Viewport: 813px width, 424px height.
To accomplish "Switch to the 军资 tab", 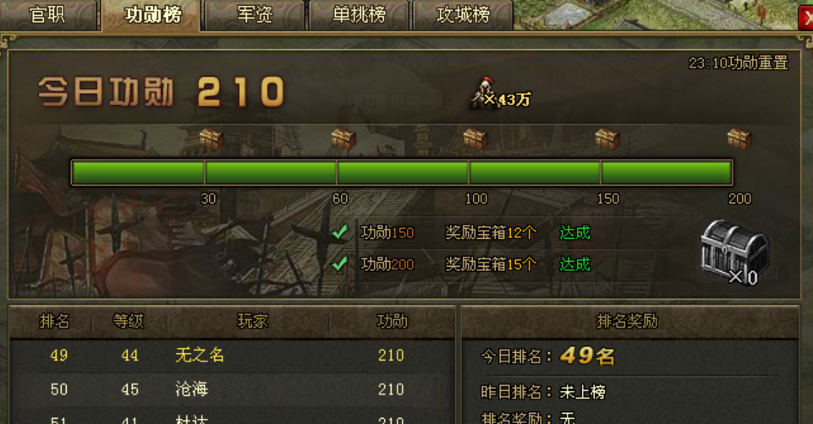I will tap(255, 14).
